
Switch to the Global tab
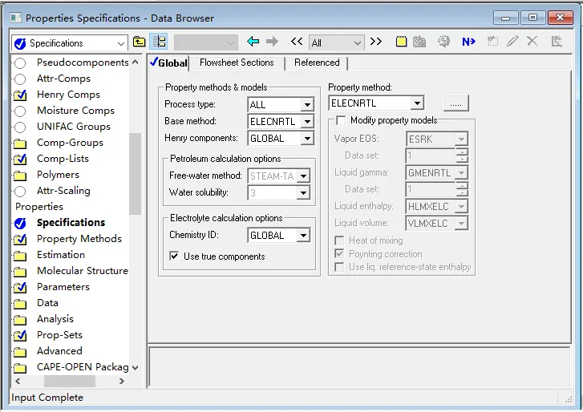pyautogui.click(x=168, y=63)
